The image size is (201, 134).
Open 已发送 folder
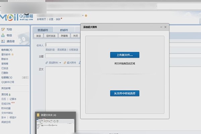(x=5, y=68)
